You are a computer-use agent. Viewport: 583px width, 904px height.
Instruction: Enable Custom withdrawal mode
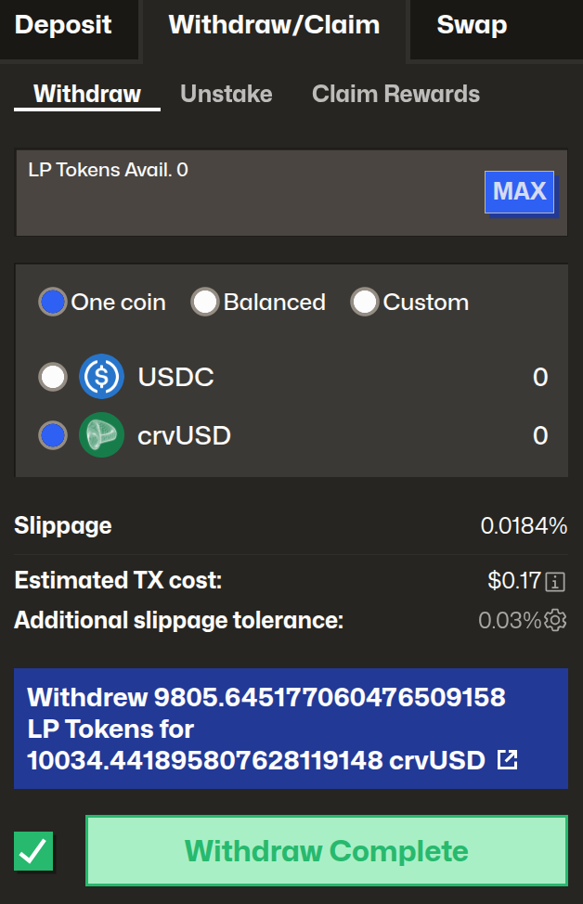(365, 302)
